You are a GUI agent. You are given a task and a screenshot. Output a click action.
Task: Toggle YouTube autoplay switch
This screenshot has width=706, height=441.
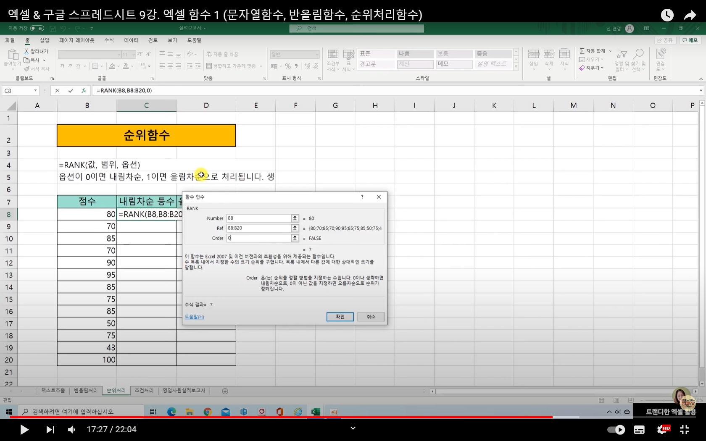(x=616, y=429)
